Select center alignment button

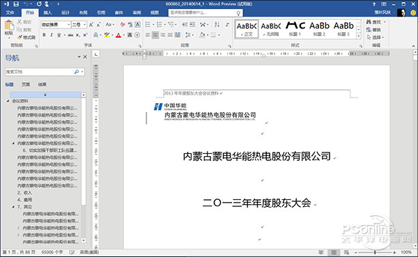(x=155, y=35)
